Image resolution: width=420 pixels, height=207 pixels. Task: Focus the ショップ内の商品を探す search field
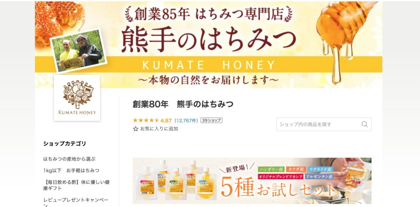tap(324, 124)
